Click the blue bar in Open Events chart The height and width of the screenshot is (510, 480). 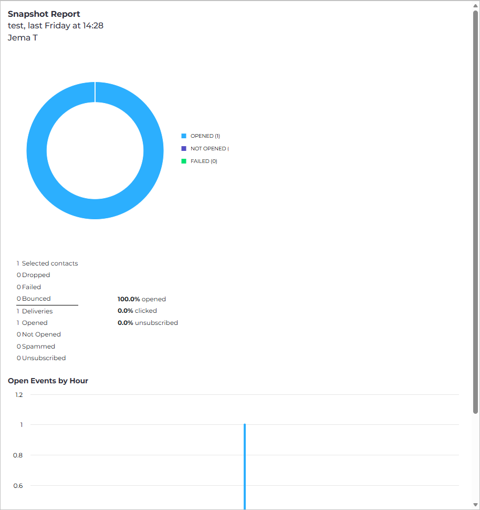pyautogui.click(x=245, y=466)
